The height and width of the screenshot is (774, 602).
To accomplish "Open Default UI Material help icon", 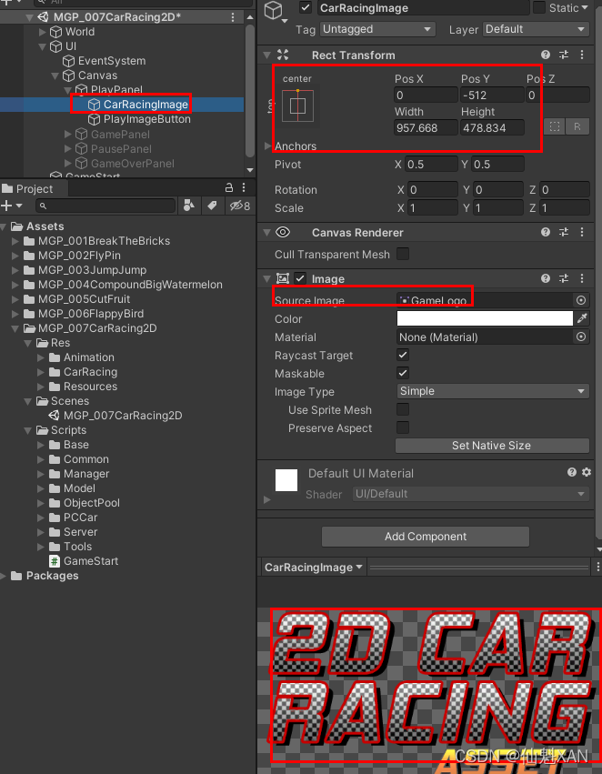I will coord(572,472).
